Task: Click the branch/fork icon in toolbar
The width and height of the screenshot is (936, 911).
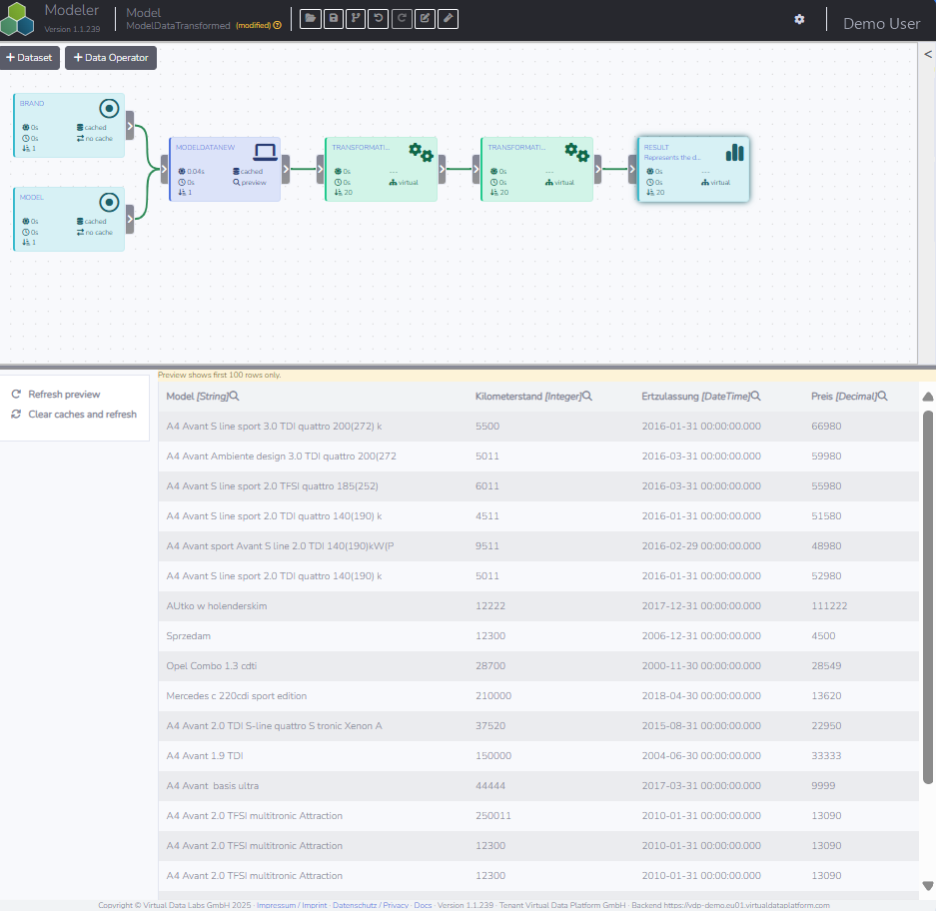Action: point(356,19)
